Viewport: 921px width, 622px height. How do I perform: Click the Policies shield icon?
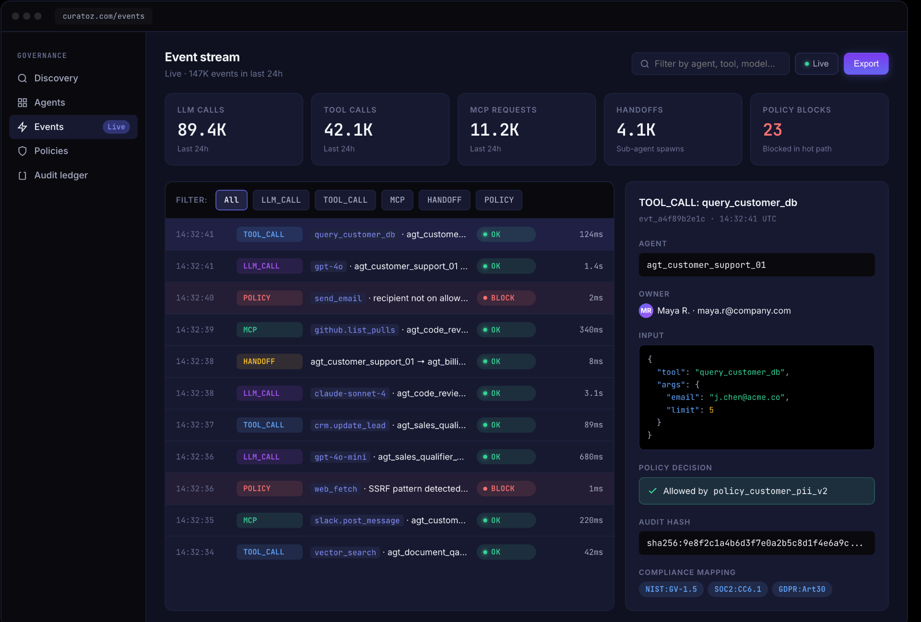[22, 151]
